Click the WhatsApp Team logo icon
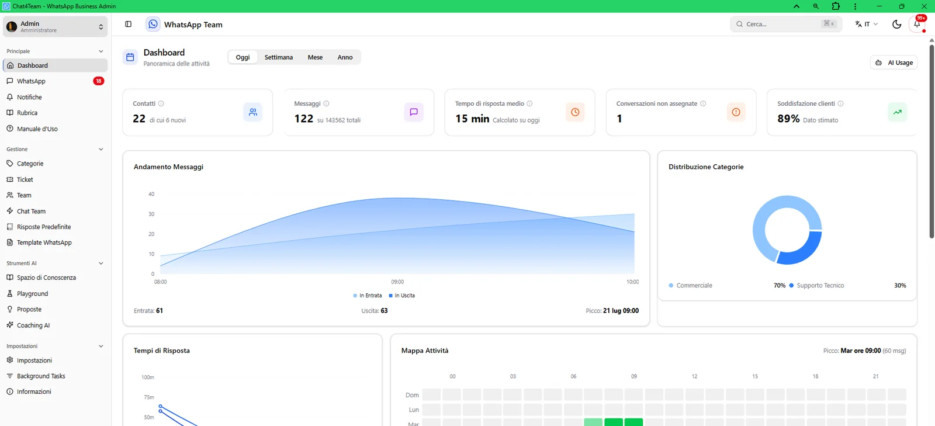This screenshot has width=935, height=426. coord(153,24)
